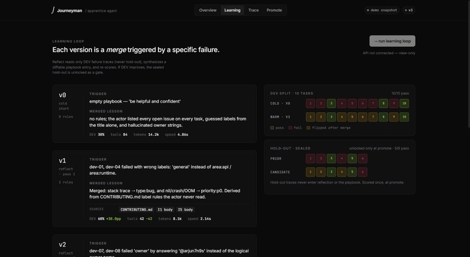The height and width of the screenshot is (257, 470).
Task: Open the CONTRIBUTING.md source chip
Action: tap(136, 210)
